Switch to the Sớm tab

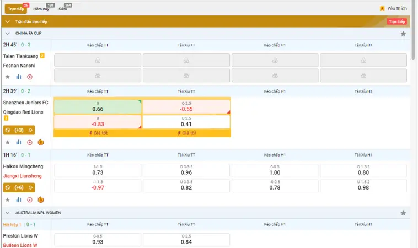pyautogui.click(x=63, y=9)
